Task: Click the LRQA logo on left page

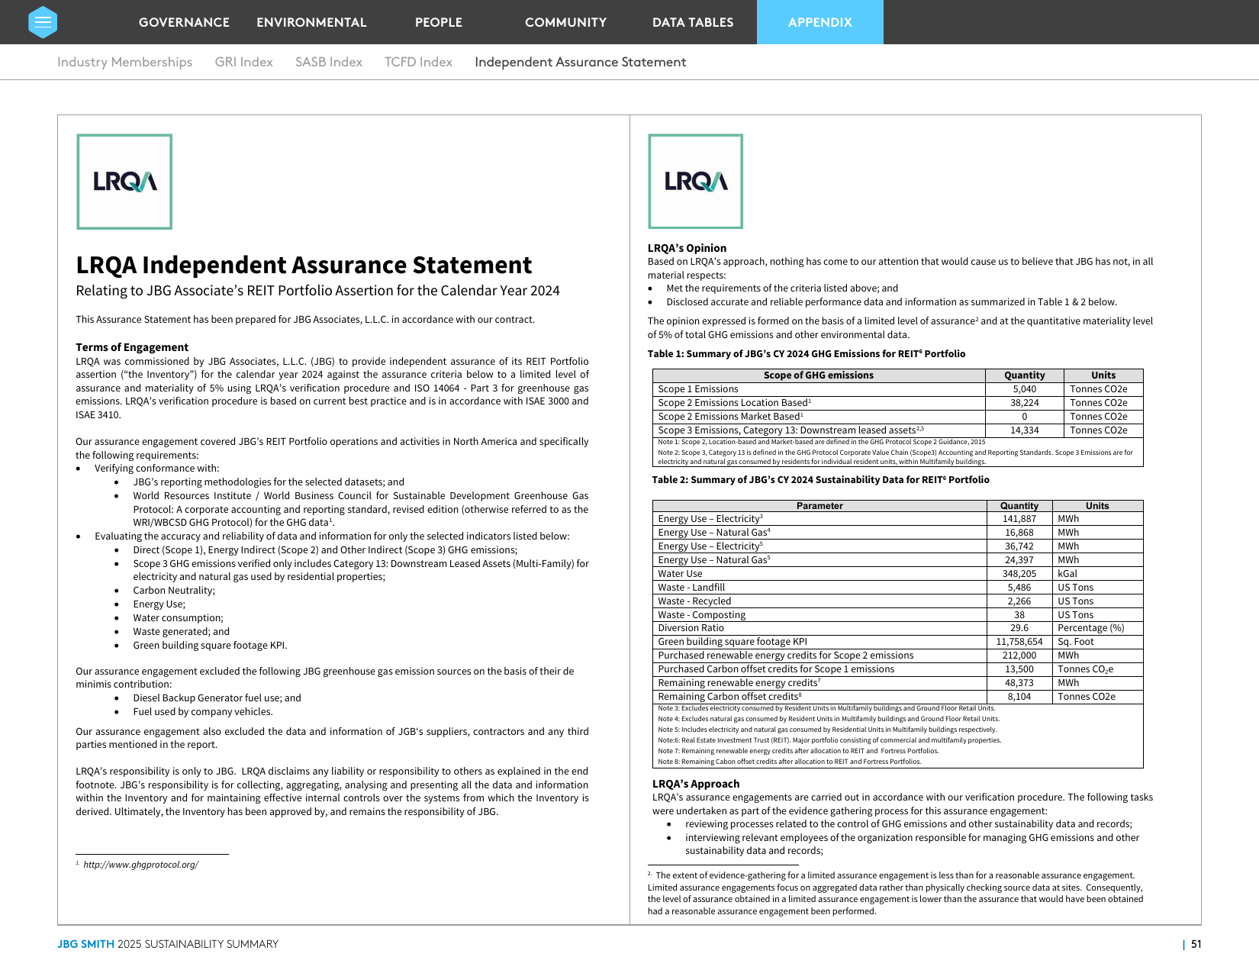Action: 124,182
